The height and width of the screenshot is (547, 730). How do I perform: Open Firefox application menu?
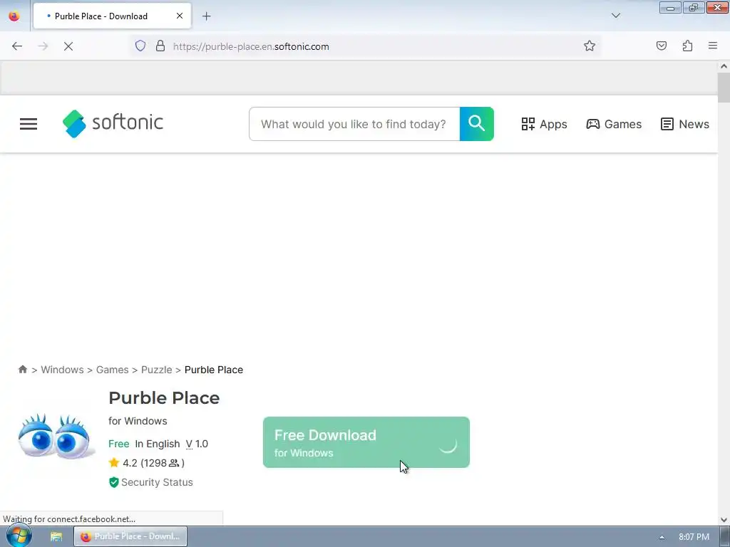(x=713, y=46)
